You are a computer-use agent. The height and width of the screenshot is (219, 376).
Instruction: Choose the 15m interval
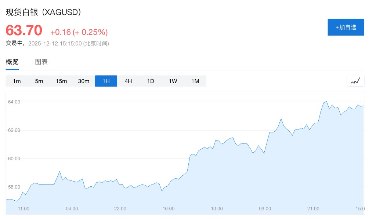point(61,81)
